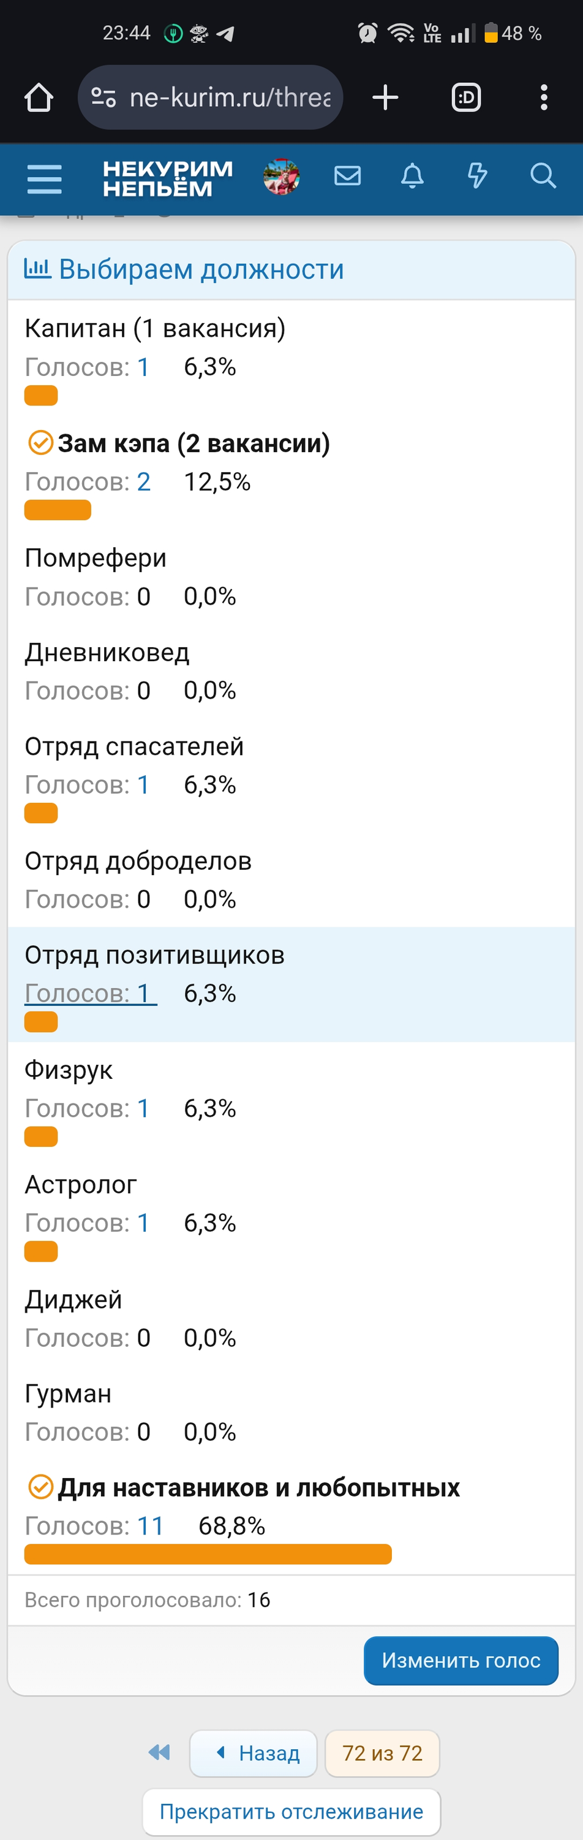
Task: Tap the browser home icon
Action: (x=39, y=98)
